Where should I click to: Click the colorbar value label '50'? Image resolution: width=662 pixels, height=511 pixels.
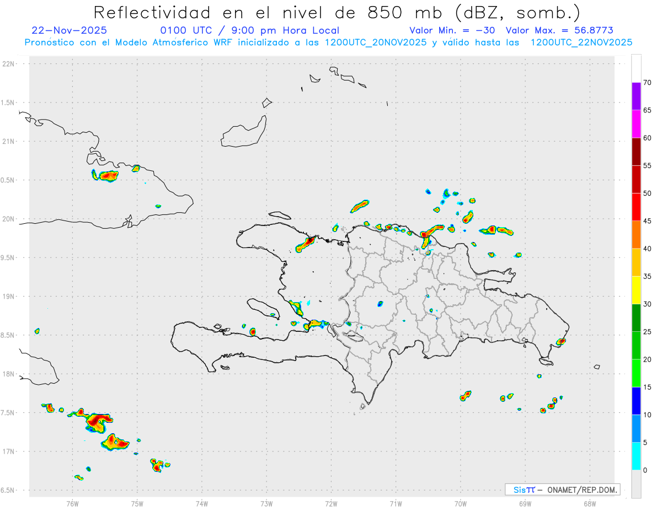647,193
